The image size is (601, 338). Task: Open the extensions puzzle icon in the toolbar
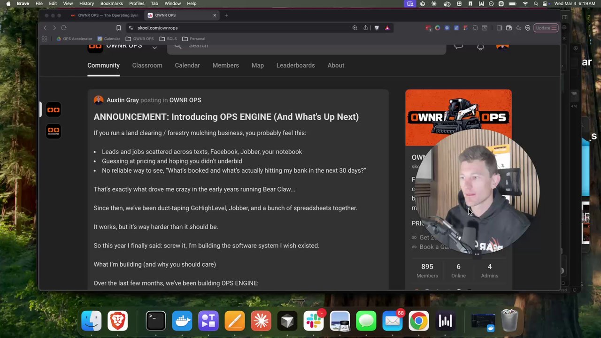tap(475, 28)
